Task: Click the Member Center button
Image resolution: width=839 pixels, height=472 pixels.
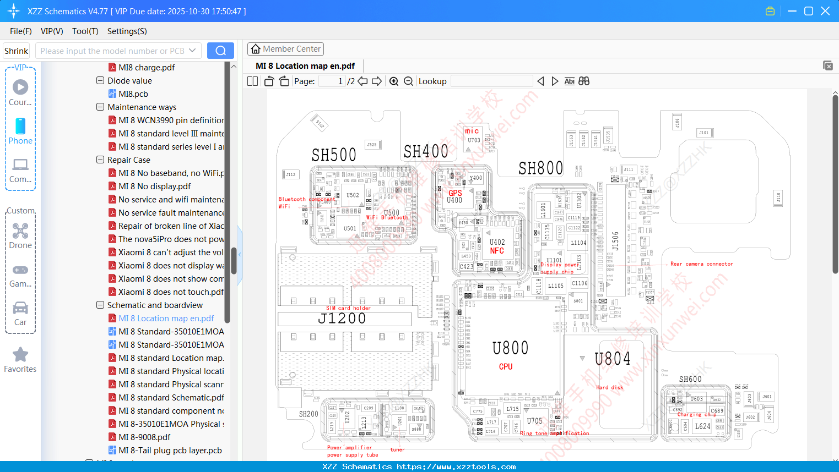Action: point(285,49)
